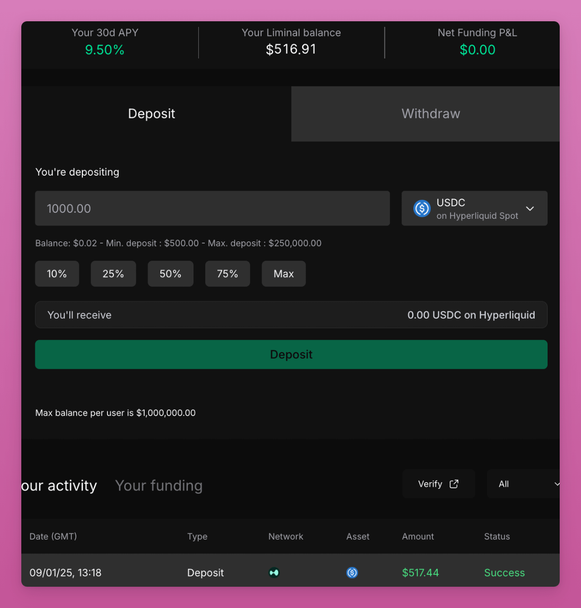The width and height of the screenshot is (581, 608).
Task: Click the Max amount button
Action: point(284,274)
